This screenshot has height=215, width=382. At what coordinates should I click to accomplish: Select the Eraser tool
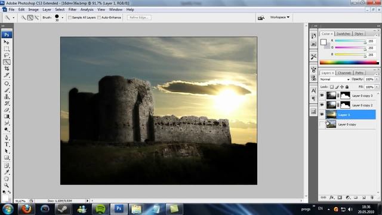[7, 110]
